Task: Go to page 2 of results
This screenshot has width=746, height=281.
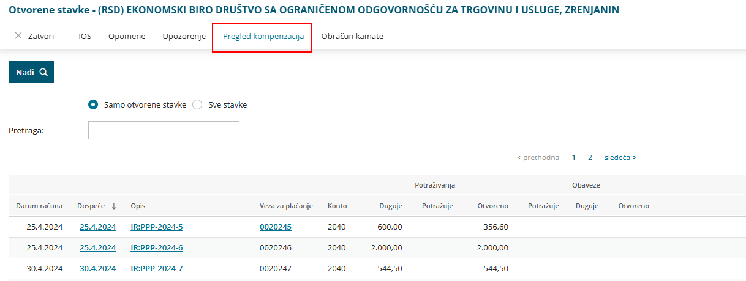Action: (x=590, y=158)
